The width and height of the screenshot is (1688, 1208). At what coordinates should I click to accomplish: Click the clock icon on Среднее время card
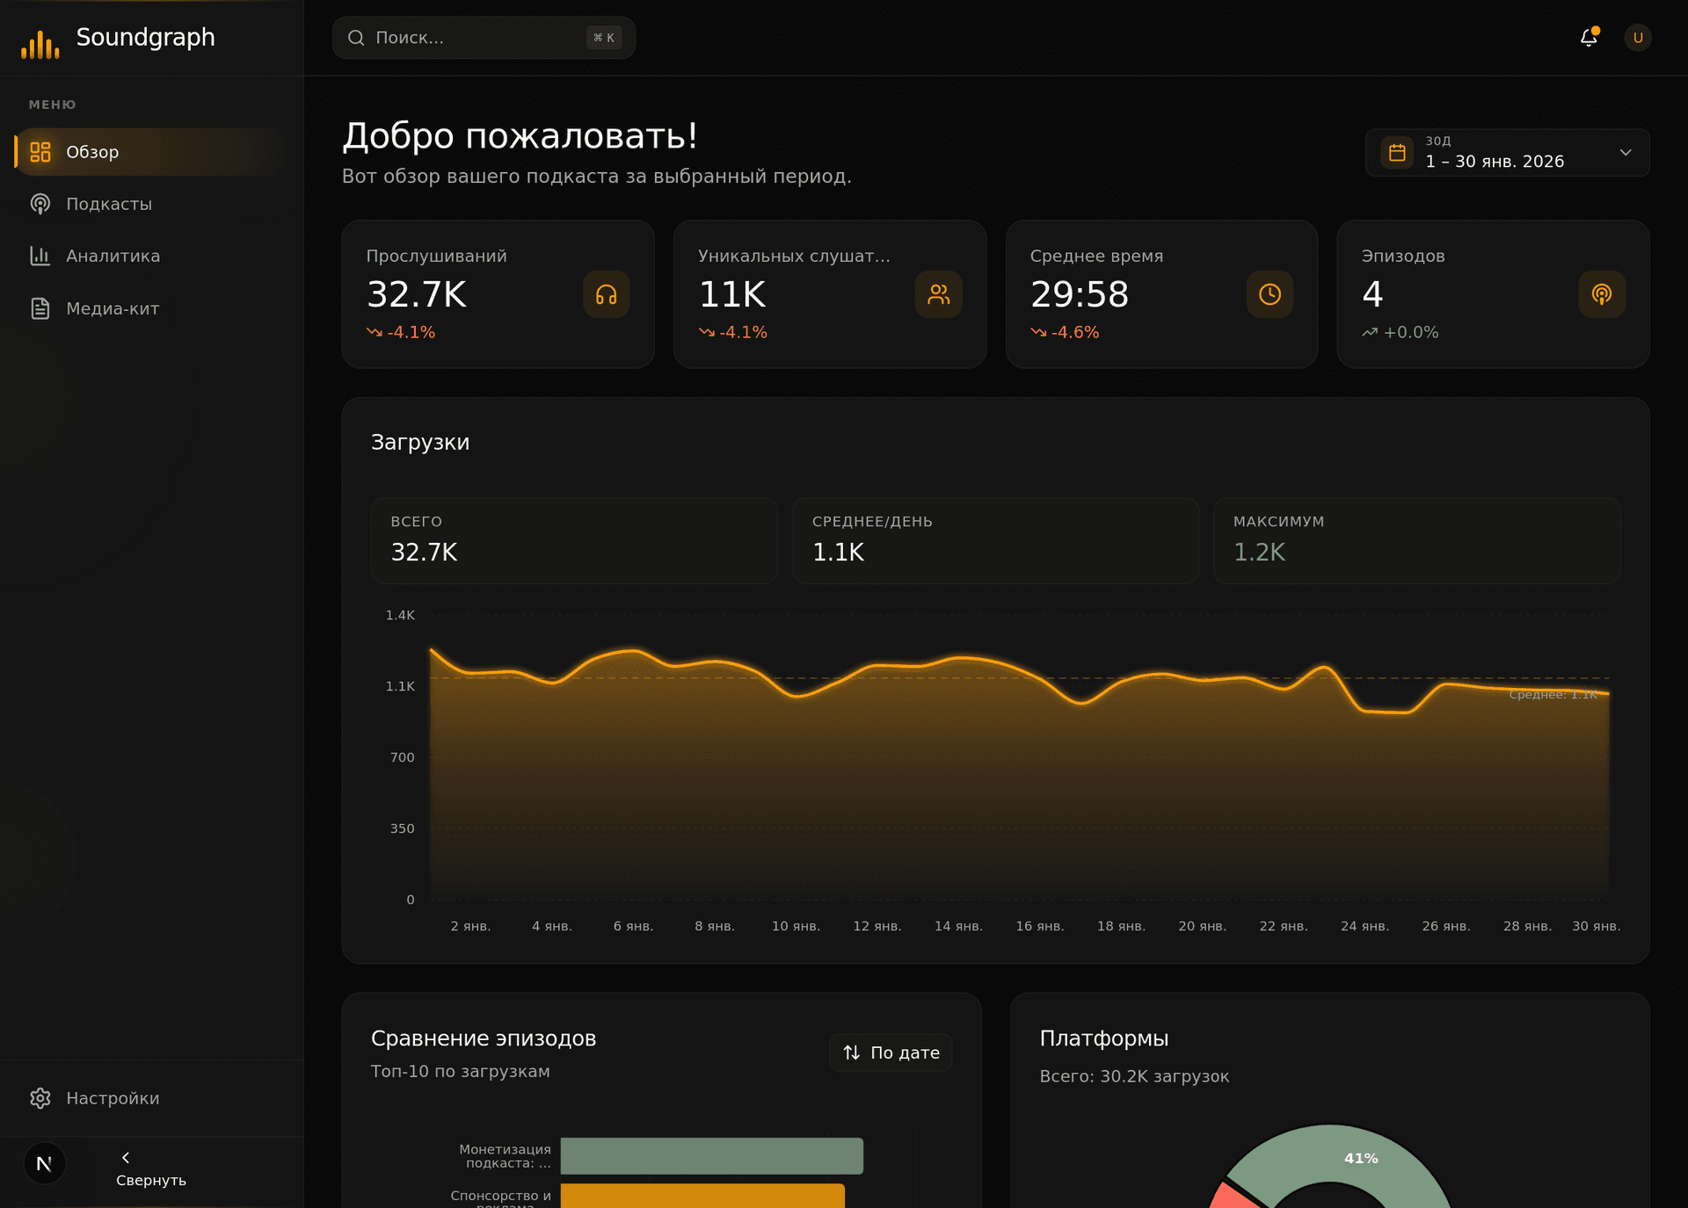[1270, 294]
